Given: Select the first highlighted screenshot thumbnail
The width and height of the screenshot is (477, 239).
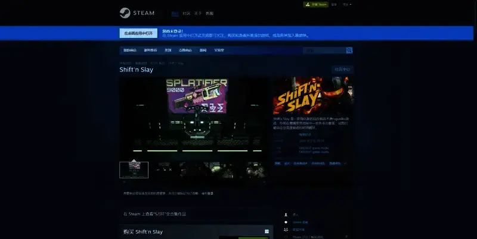Looking at the screenshot, I should 134,170.
